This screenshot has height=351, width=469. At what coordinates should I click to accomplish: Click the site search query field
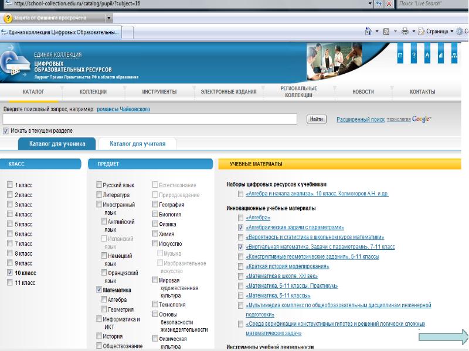152,119
